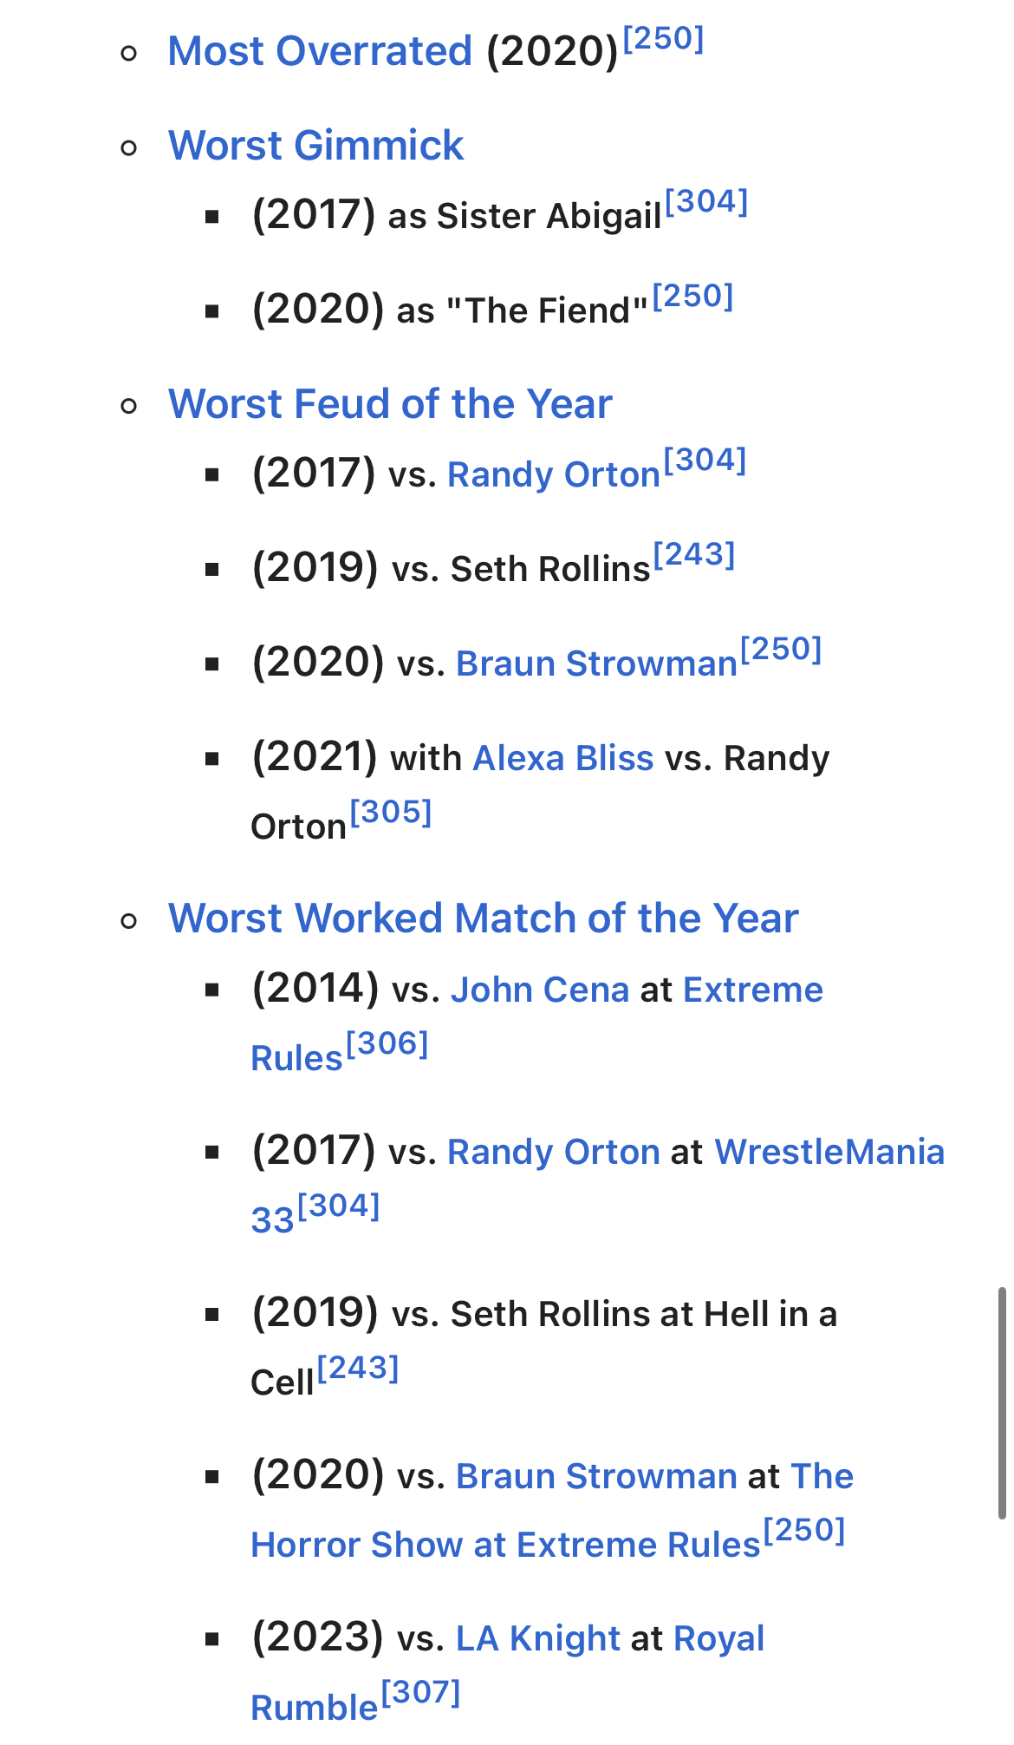
Task: Open citation 304 beside Sister Abigail
Action: (706, 201)
